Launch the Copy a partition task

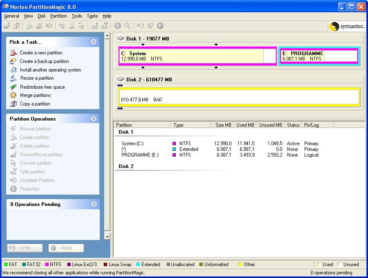pyautogui.click(x=30, y=104)
